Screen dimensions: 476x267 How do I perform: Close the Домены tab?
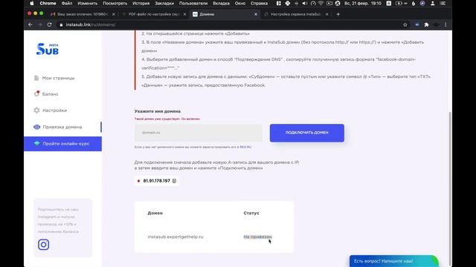tap(256, 14)
